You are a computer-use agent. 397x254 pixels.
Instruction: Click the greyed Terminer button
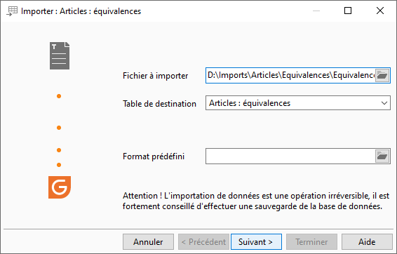coord(311,242)
